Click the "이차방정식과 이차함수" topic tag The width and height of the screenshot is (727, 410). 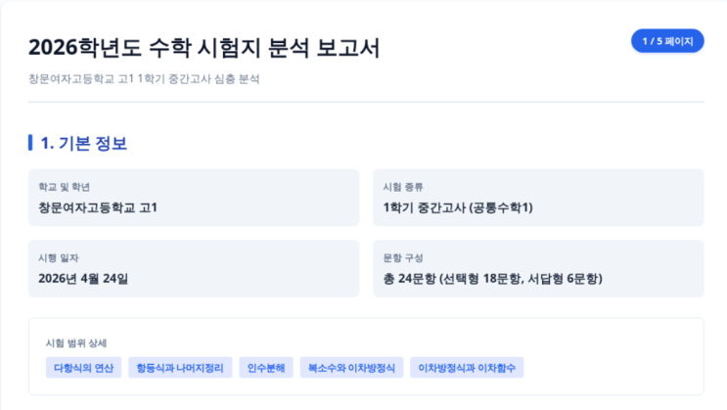click(468, 368)
